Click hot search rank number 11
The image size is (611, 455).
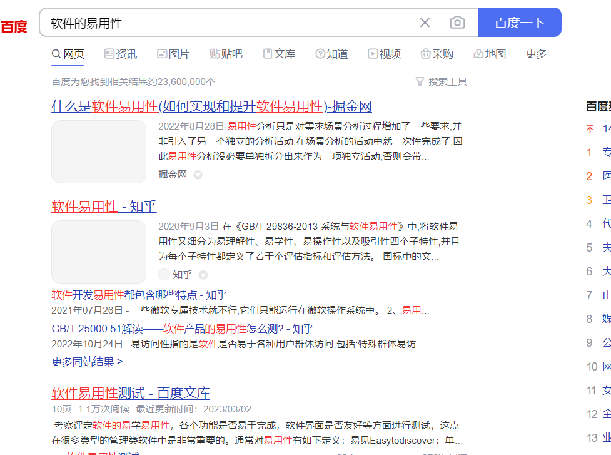tap(592, 391)
